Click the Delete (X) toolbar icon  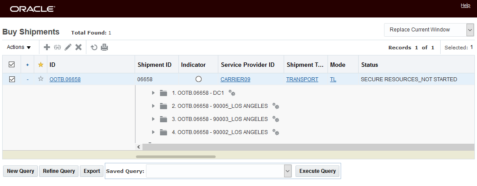click(x=78, y=47)
